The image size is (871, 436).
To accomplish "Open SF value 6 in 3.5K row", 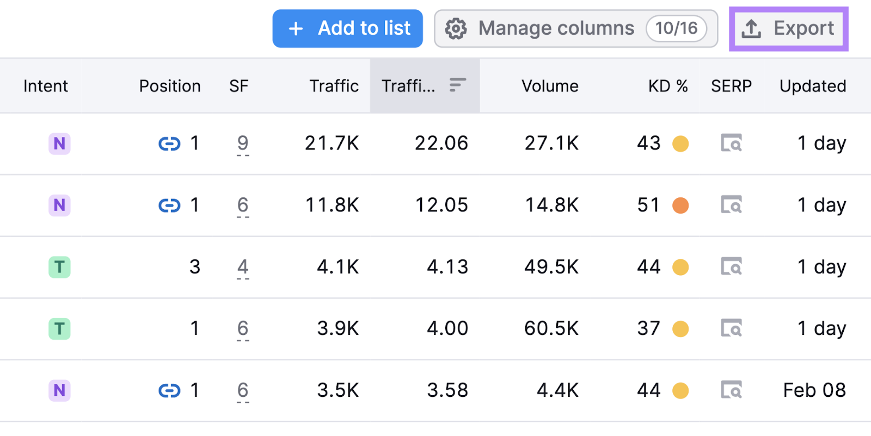I will pos(243,391).
